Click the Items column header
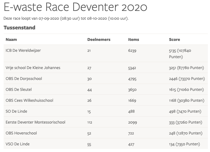The image size is (210, 152). (x=133, y=40)
